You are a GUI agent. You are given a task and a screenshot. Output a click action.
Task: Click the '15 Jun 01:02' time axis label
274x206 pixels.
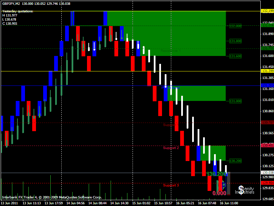click(x=141, y=203)
